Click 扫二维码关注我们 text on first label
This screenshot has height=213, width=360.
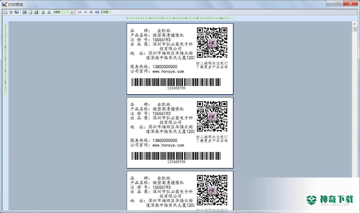pyautogui.click(x=212, y=63)
